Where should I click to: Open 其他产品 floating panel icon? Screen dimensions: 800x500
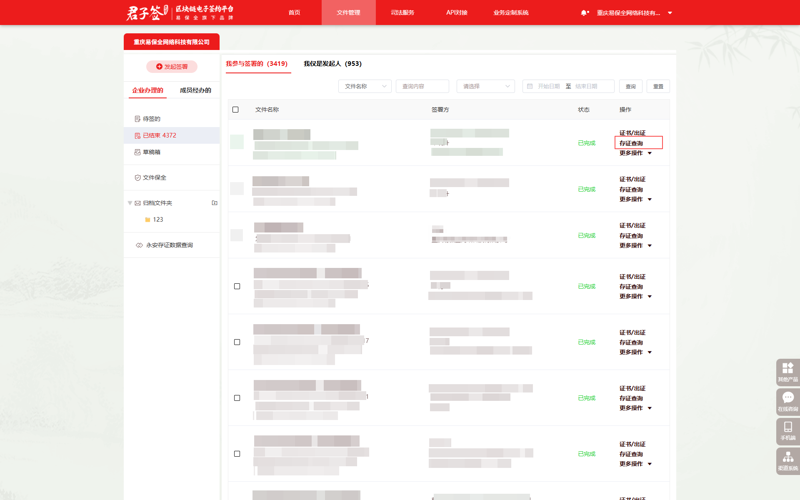pos(787,371)
